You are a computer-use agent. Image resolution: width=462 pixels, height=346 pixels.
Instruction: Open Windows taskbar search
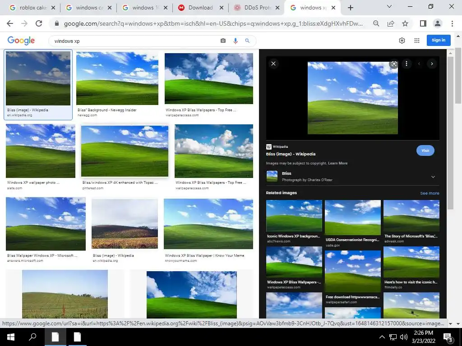click(32, 337)
